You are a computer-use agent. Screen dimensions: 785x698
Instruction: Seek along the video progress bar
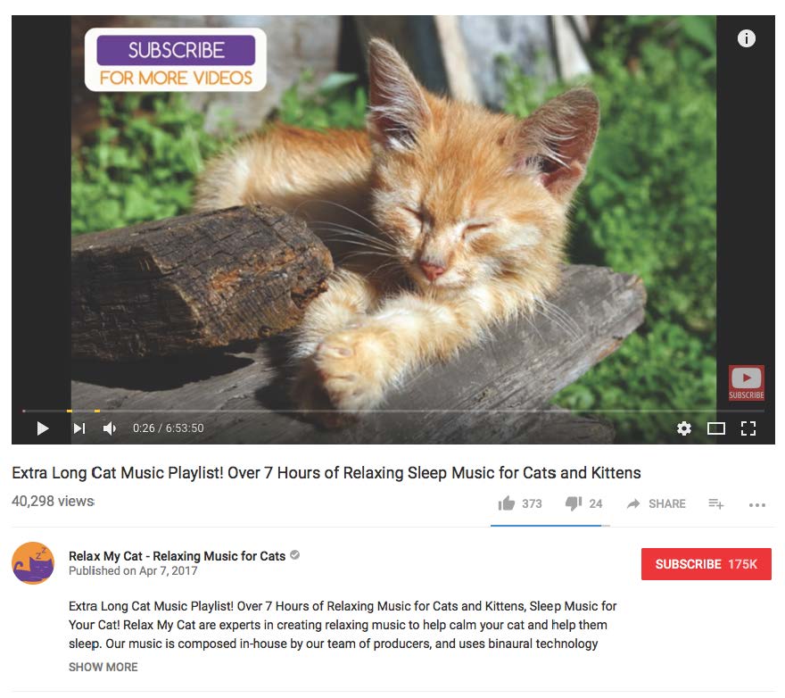[x=393, y=411]
